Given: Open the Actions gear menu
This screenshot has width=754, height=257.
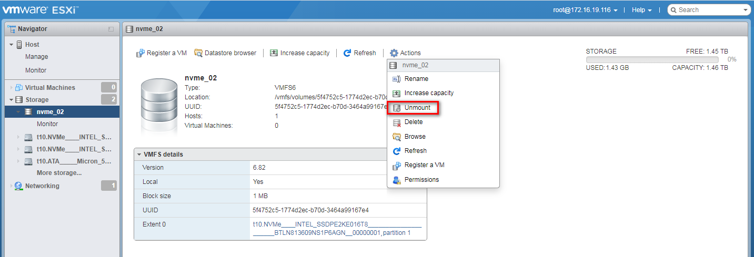Looking at the screenshot, I should coord(405,53).
